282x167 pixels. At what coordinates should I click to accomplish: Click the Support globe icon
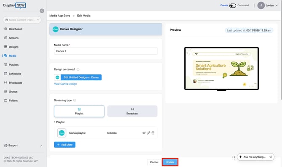[5, 146]
